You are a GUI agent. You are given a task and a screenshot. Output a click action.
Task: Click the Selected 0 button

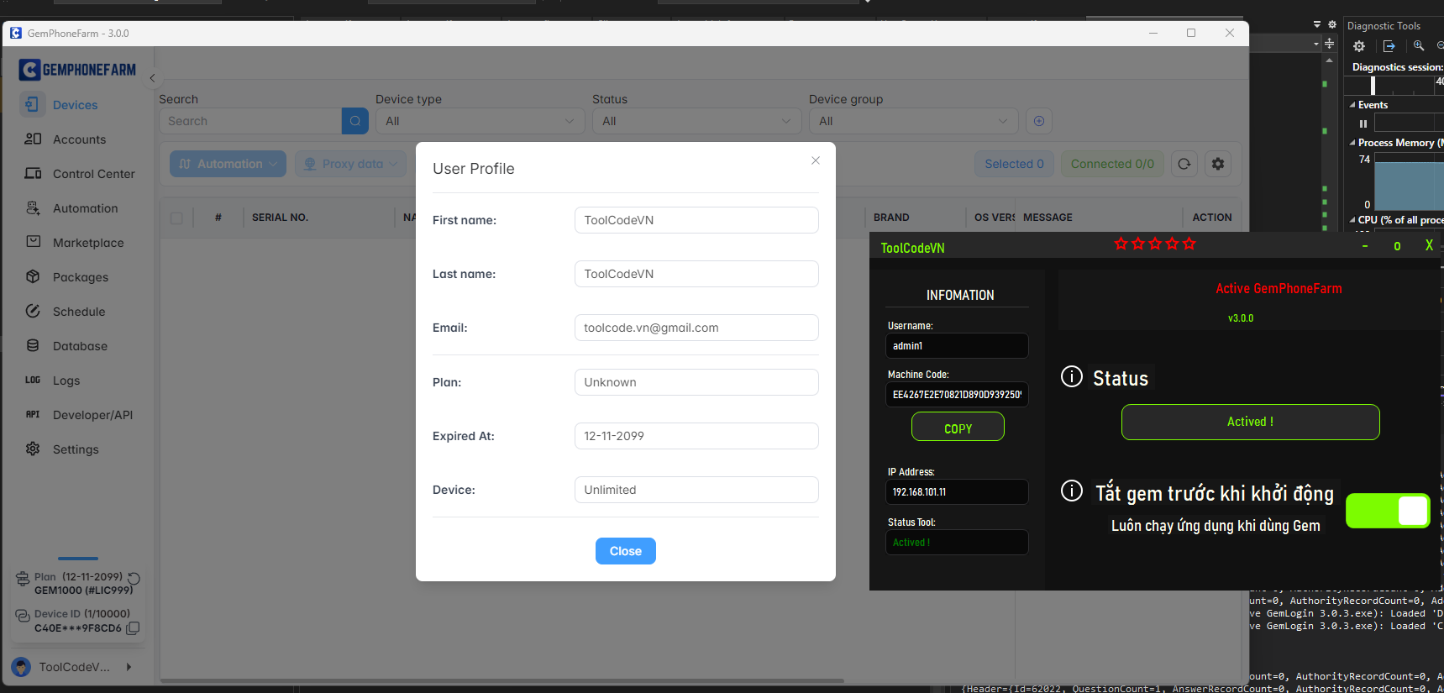point(1014,164)
